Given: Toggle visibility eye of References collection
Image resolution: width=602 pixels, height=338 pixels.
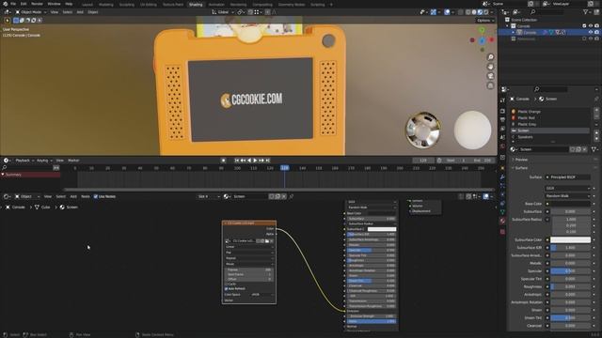Looking at the screenshot, I should pyautogui.click(x=591, y=38).
